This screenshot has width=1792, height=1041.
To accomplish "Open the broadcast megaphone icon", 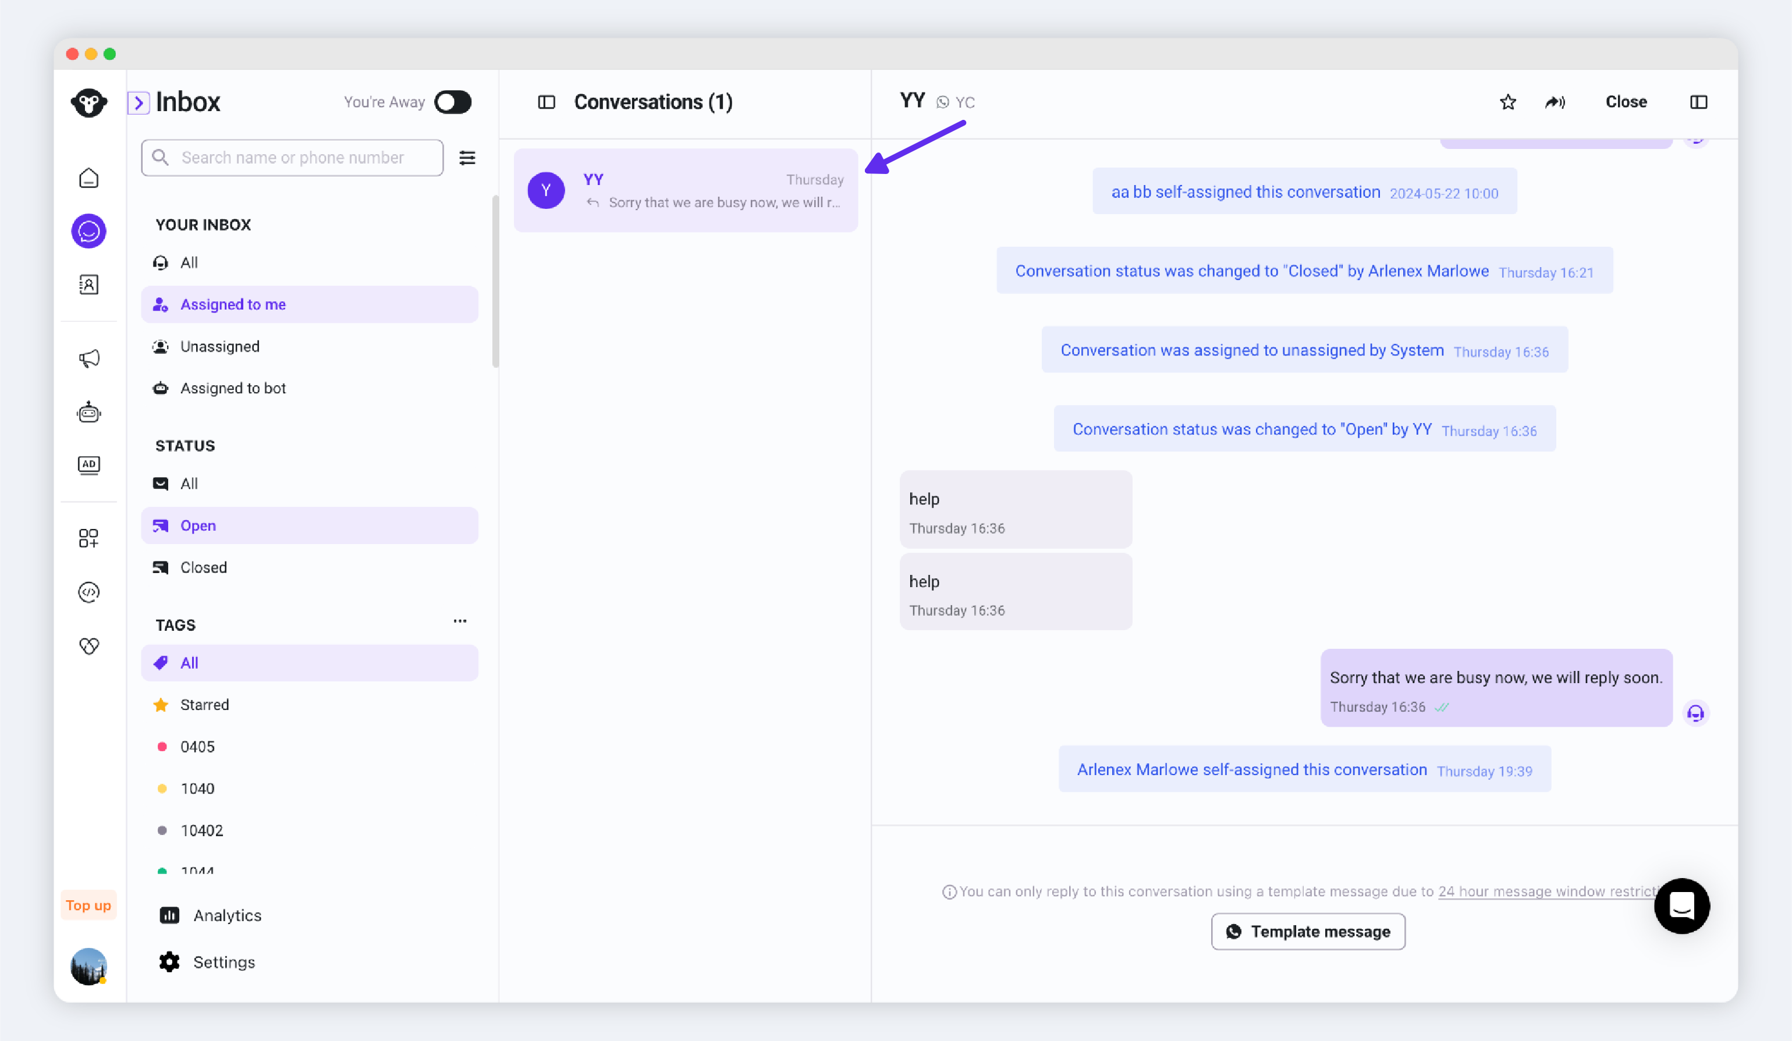I will pos(88,358).
